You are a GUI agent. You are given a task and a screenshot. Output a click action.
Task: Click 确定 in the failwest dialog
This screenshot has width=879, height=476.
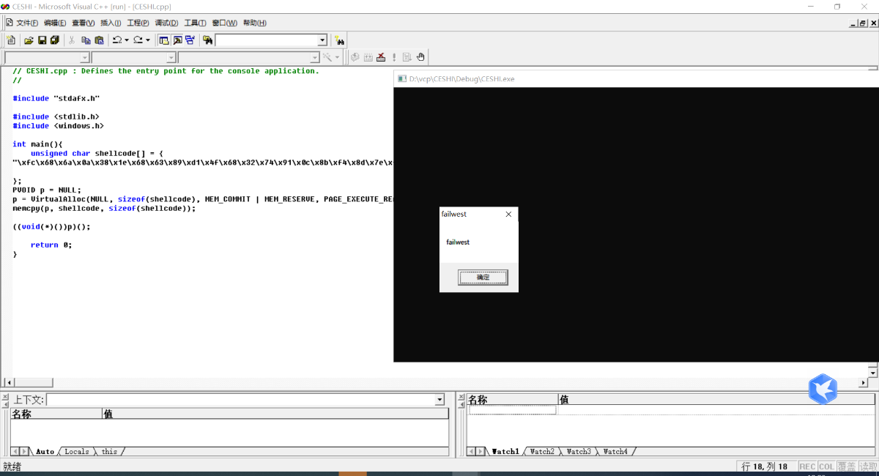[483, 278]
